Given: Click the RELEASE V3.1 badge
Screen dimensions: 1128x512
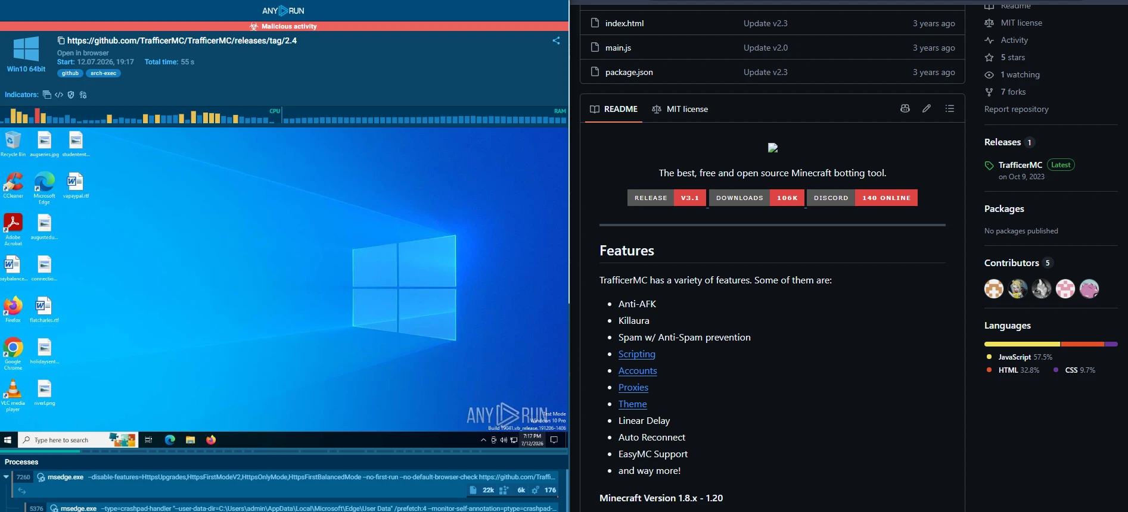Looking at the screenshot, I should [667, 198].
